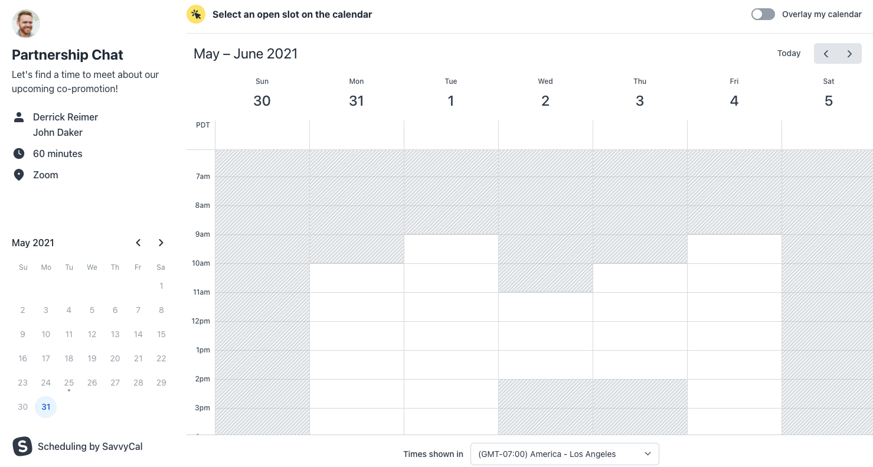Open Scheduling by SavvyCal link
This screenshot has height=467, width=873.
click(x=90, y=446)
